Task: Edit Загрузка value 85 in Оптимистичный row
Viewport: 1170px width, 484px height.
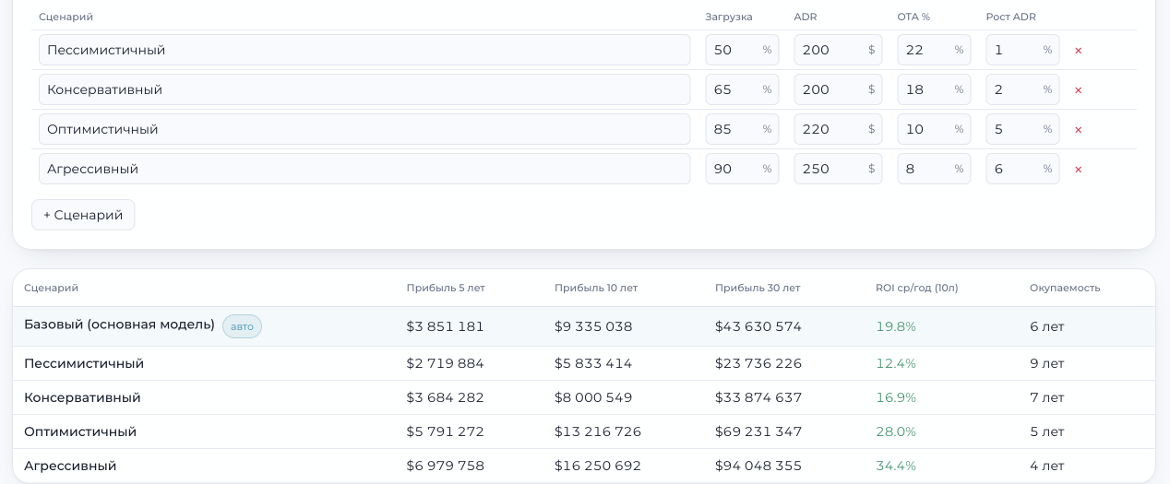Action: tap(742, 129)
